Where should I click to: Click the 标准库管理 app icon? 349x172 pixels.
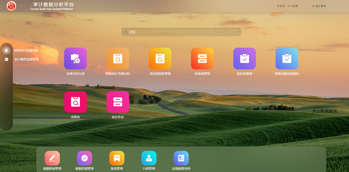pos(202,59)
